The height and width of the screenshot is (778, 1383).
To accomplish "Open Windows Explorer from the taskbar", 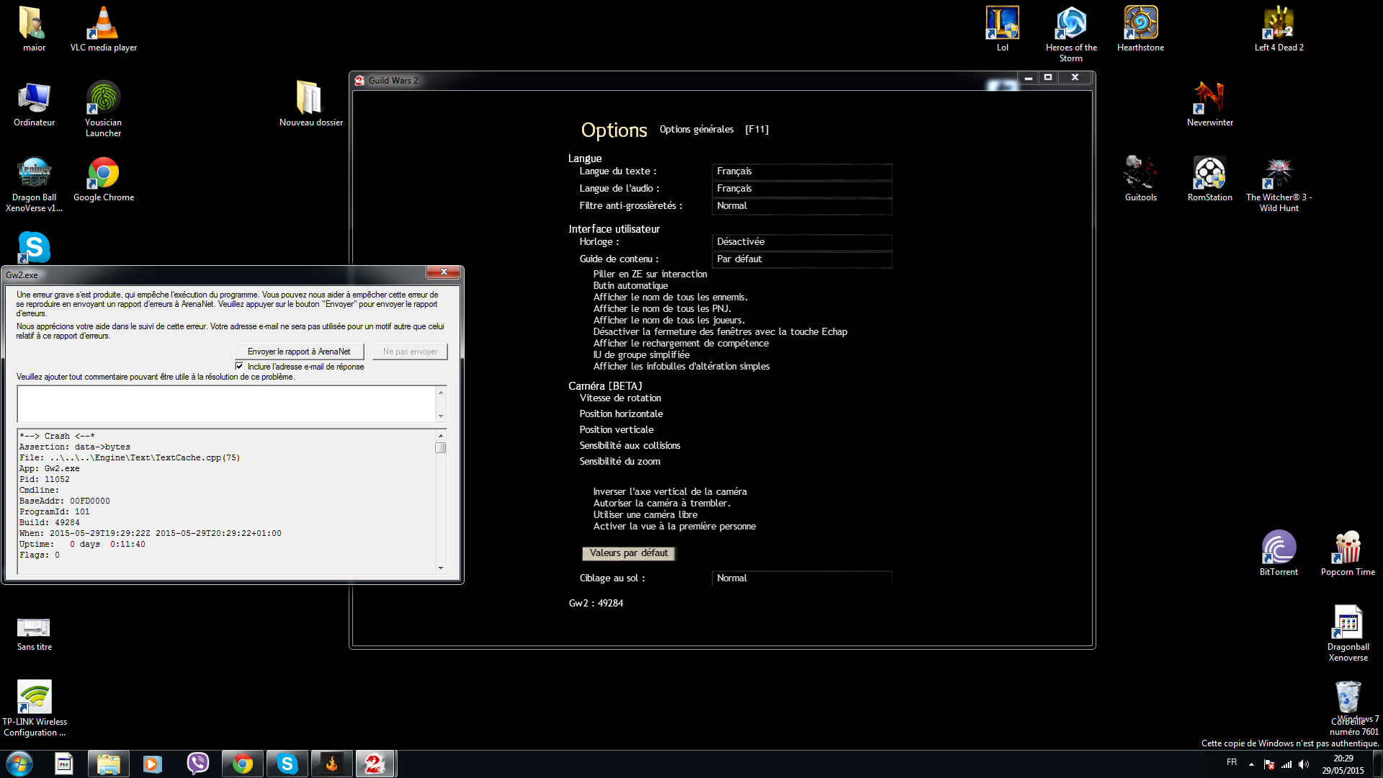I will point(108,764).
